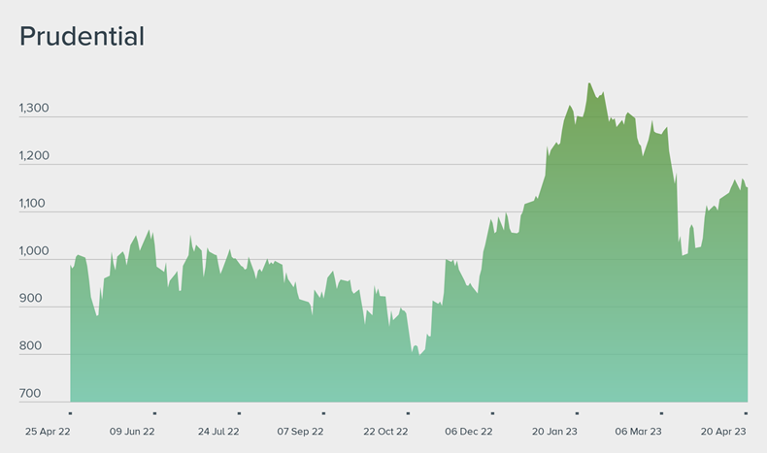
Task: Click the 22 Oct 22 date label
Action: coord(385,432)
